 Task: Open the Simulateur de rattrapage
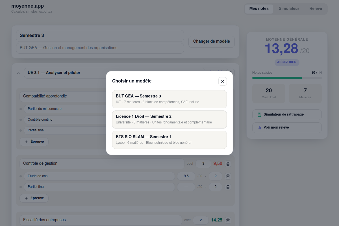coord(287,115)
